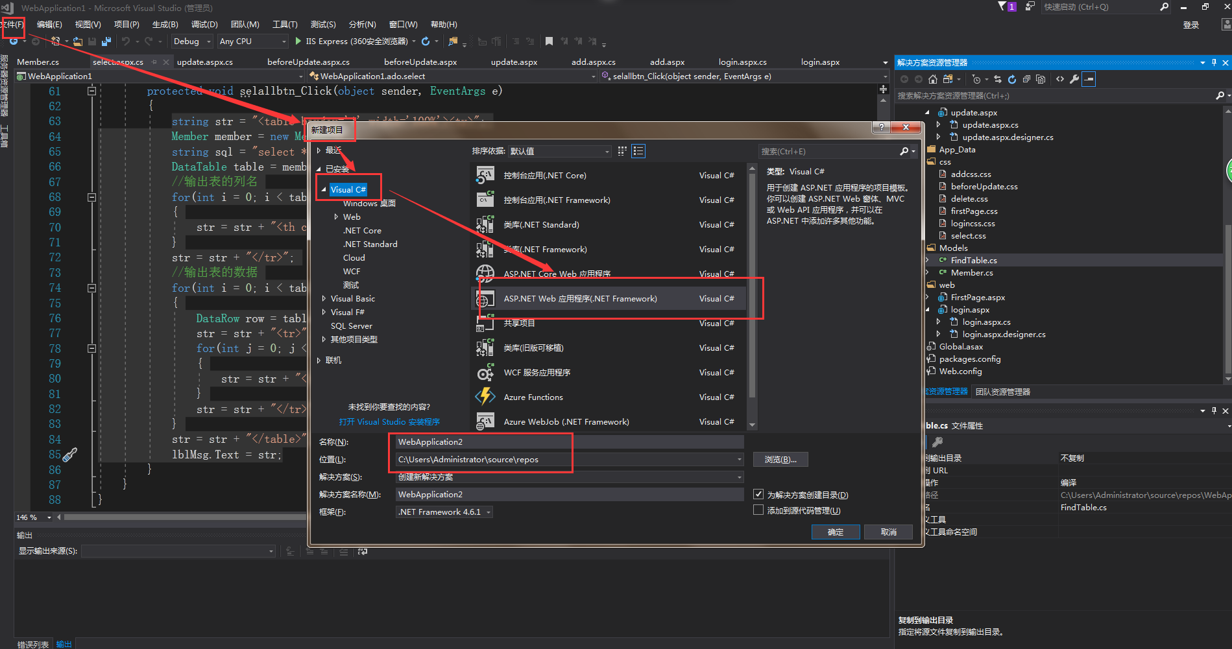Collapse the Visual C# tree node

pos(324,189)
